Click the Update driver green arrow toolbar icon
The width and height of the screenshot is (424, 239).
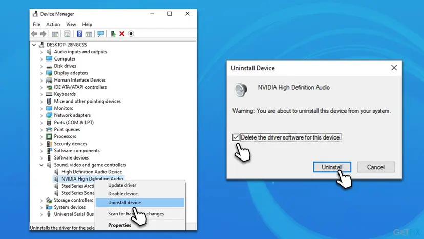[113, 34]
